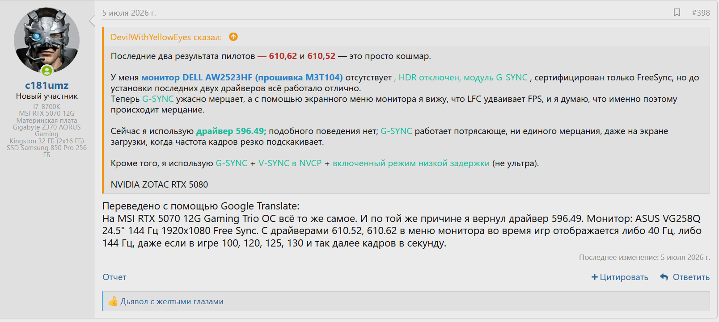Click the thumbs-up like reaction icon
The width and height of the screenshot is (719, 322).
tap(113, 301)
